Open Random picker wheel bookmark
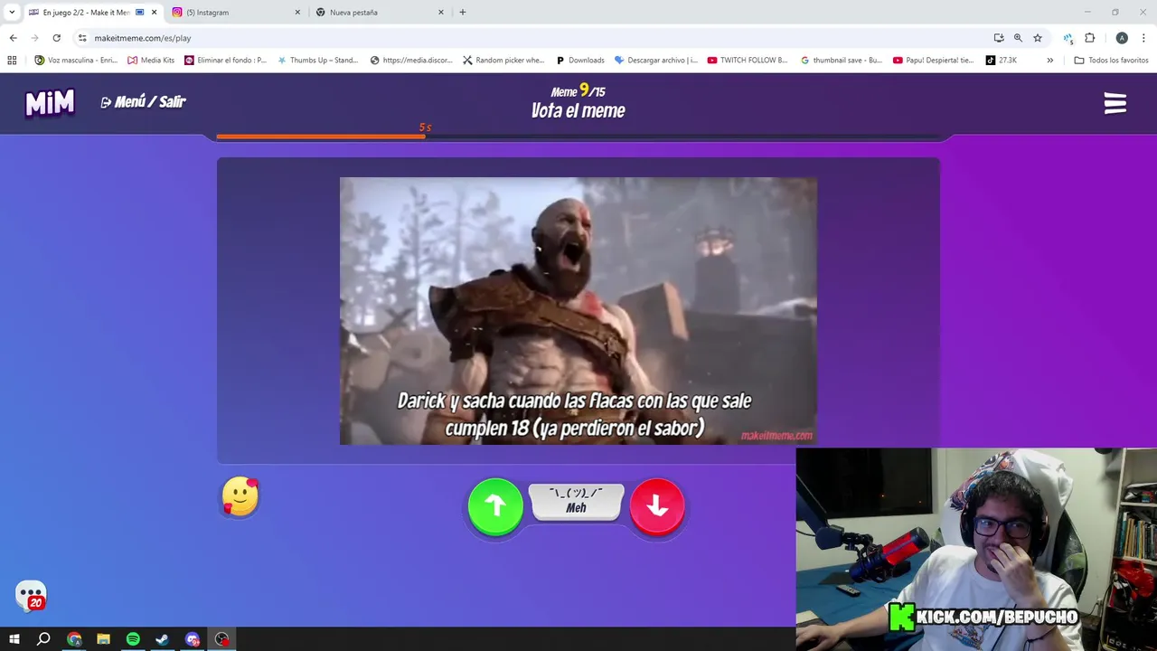Viewport: 1157px width, 651px height. (x=503, y=61)
